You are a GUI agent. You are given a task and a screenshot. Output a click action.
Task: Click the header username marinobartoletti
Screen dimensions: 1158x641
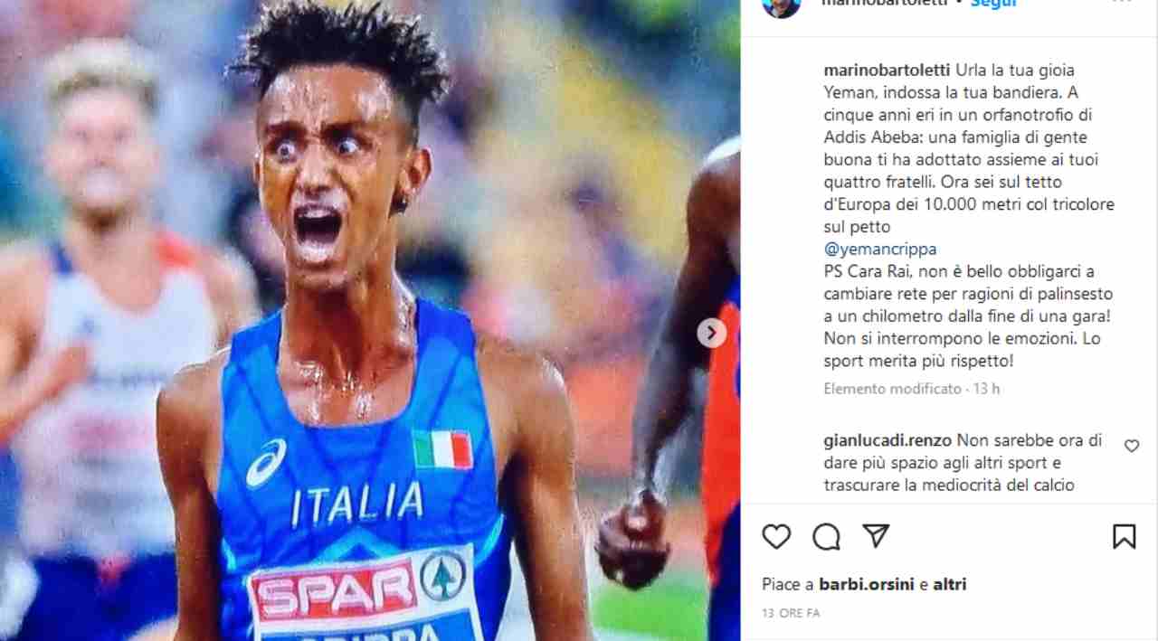pos(885,4)
